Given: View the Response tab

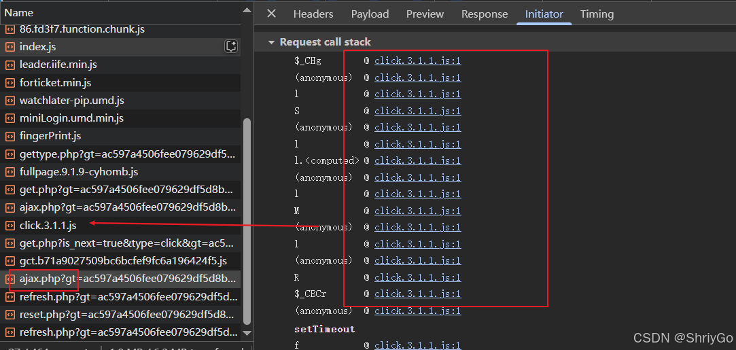Looking at the screenshot, I should (x=485, y=14).
